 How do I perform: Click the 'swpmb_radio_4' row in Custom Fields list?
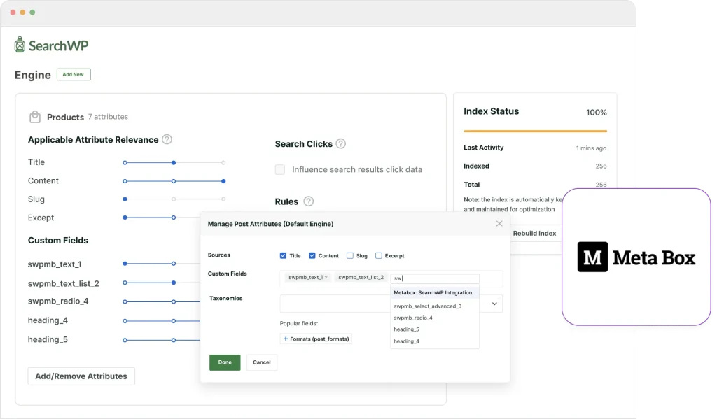58,301
